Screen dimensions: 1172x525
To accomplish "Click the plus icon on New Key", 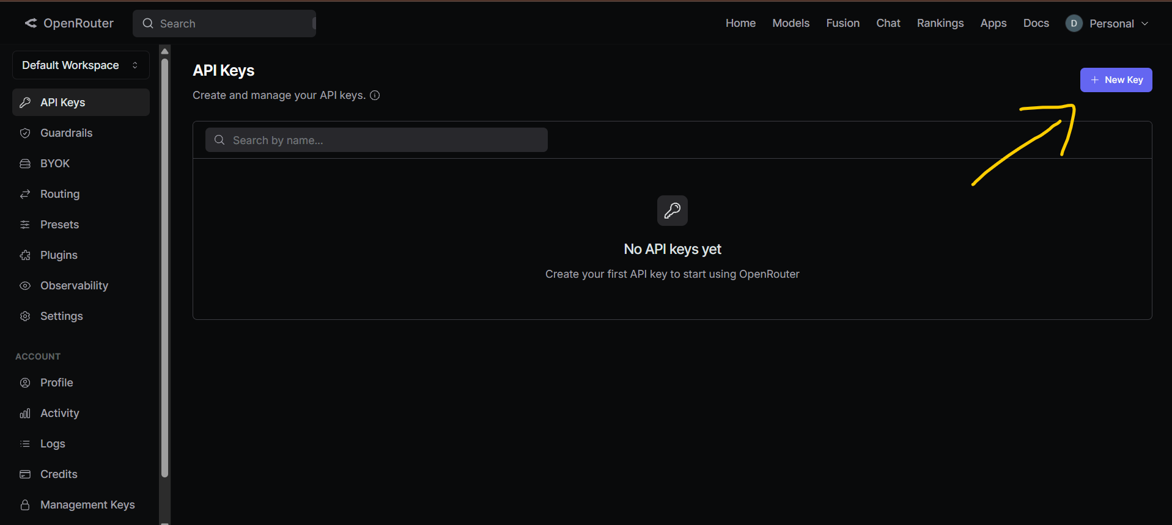I will coord(1094,80).
